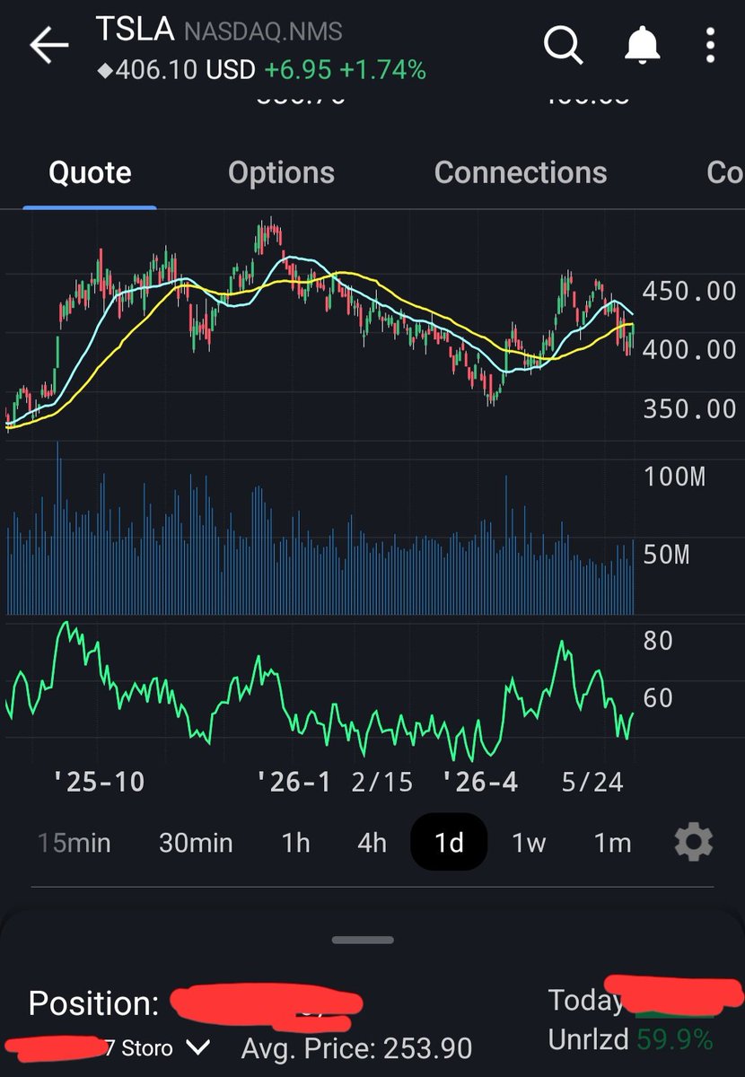Open chart settings gear icon
Screen dimensions: 745x1077
click(x=694, y=843)
